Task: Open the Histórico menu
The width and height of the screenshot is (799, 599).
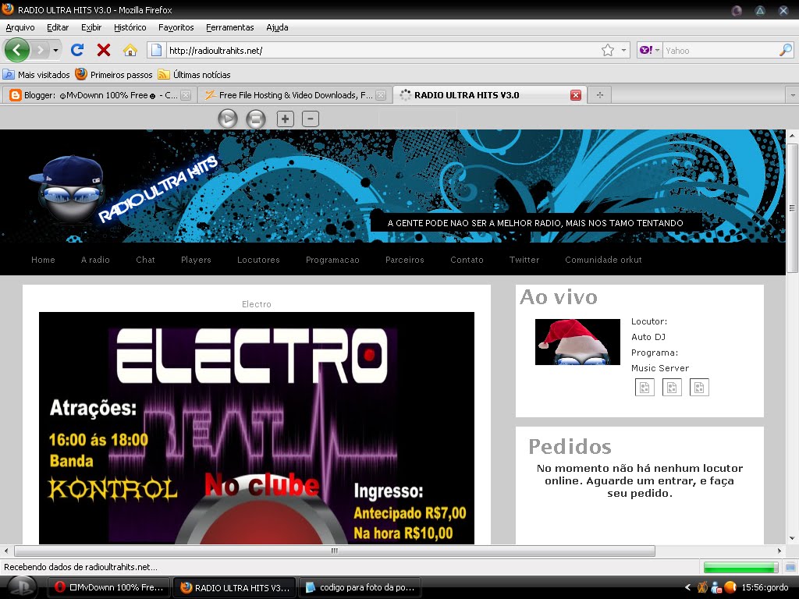Action: point(130,27)
